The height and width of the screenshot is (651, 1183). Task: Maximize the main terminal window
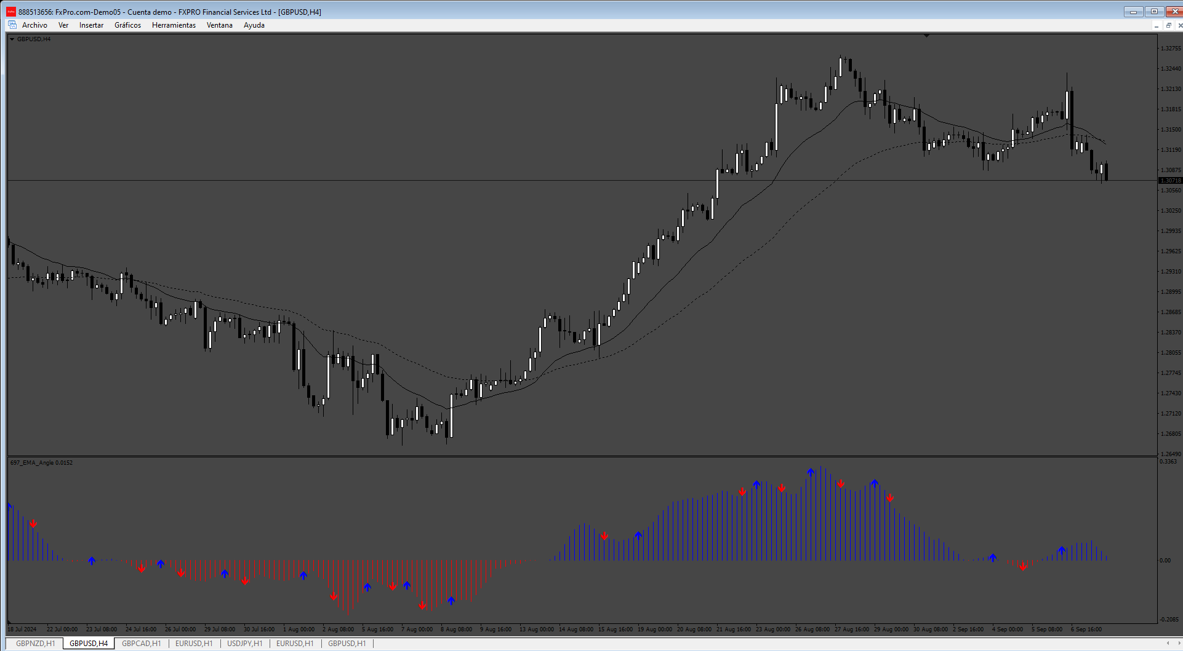1154,12
